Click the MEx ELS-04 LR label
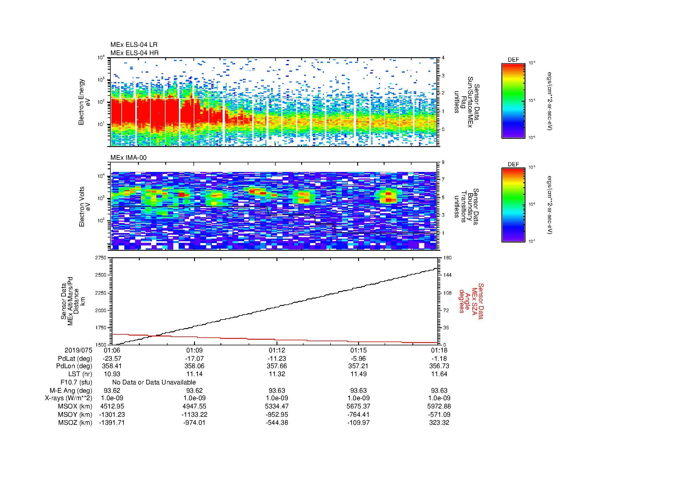This screenshot has width=694, height=490. [x=134, y=45]
